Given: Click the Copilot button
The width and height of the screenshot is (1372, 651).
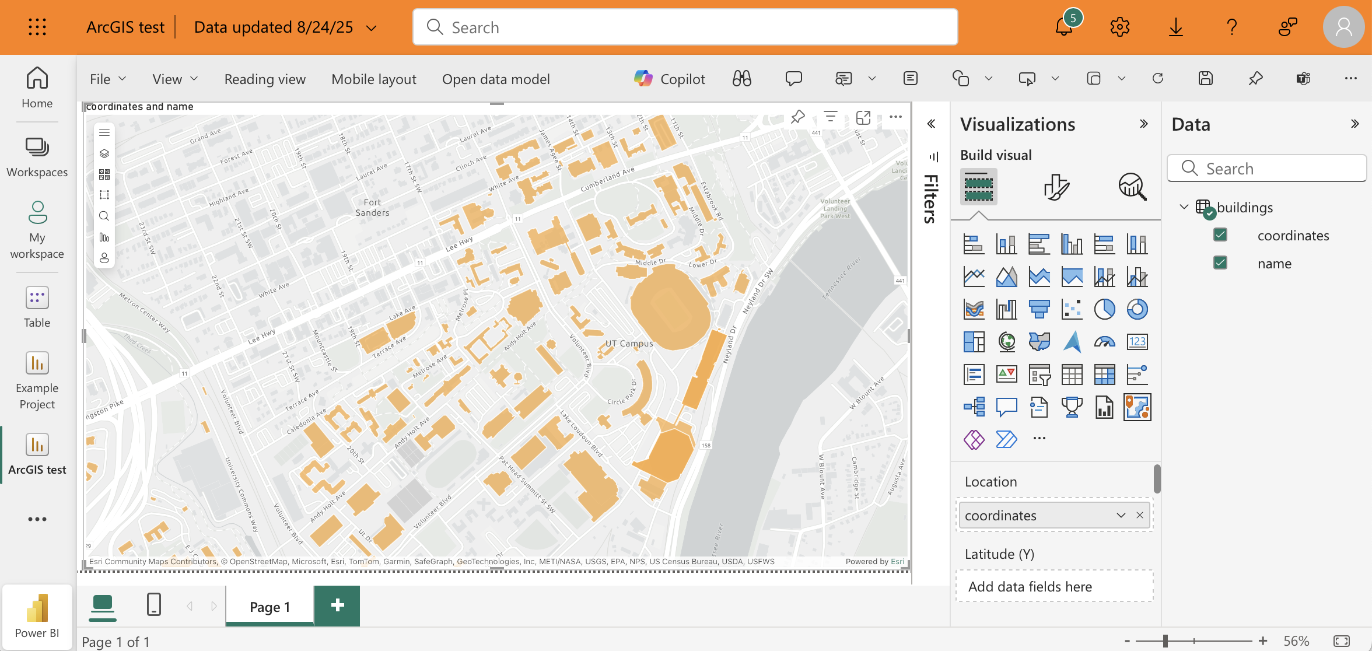Looking at the screenshot, I should coord(670,79).
